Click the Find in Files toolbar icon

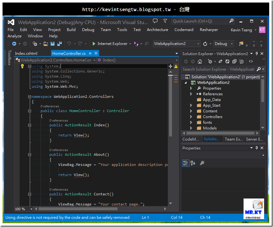(241, 44)
